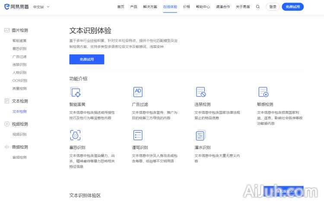Click the 图片检测 sidebar icon
This screenshot has height=204, width=324.
click(x=7, y=30)
